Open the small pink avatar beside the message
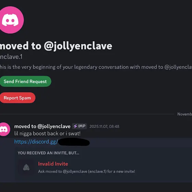 (x=4, y=129)
